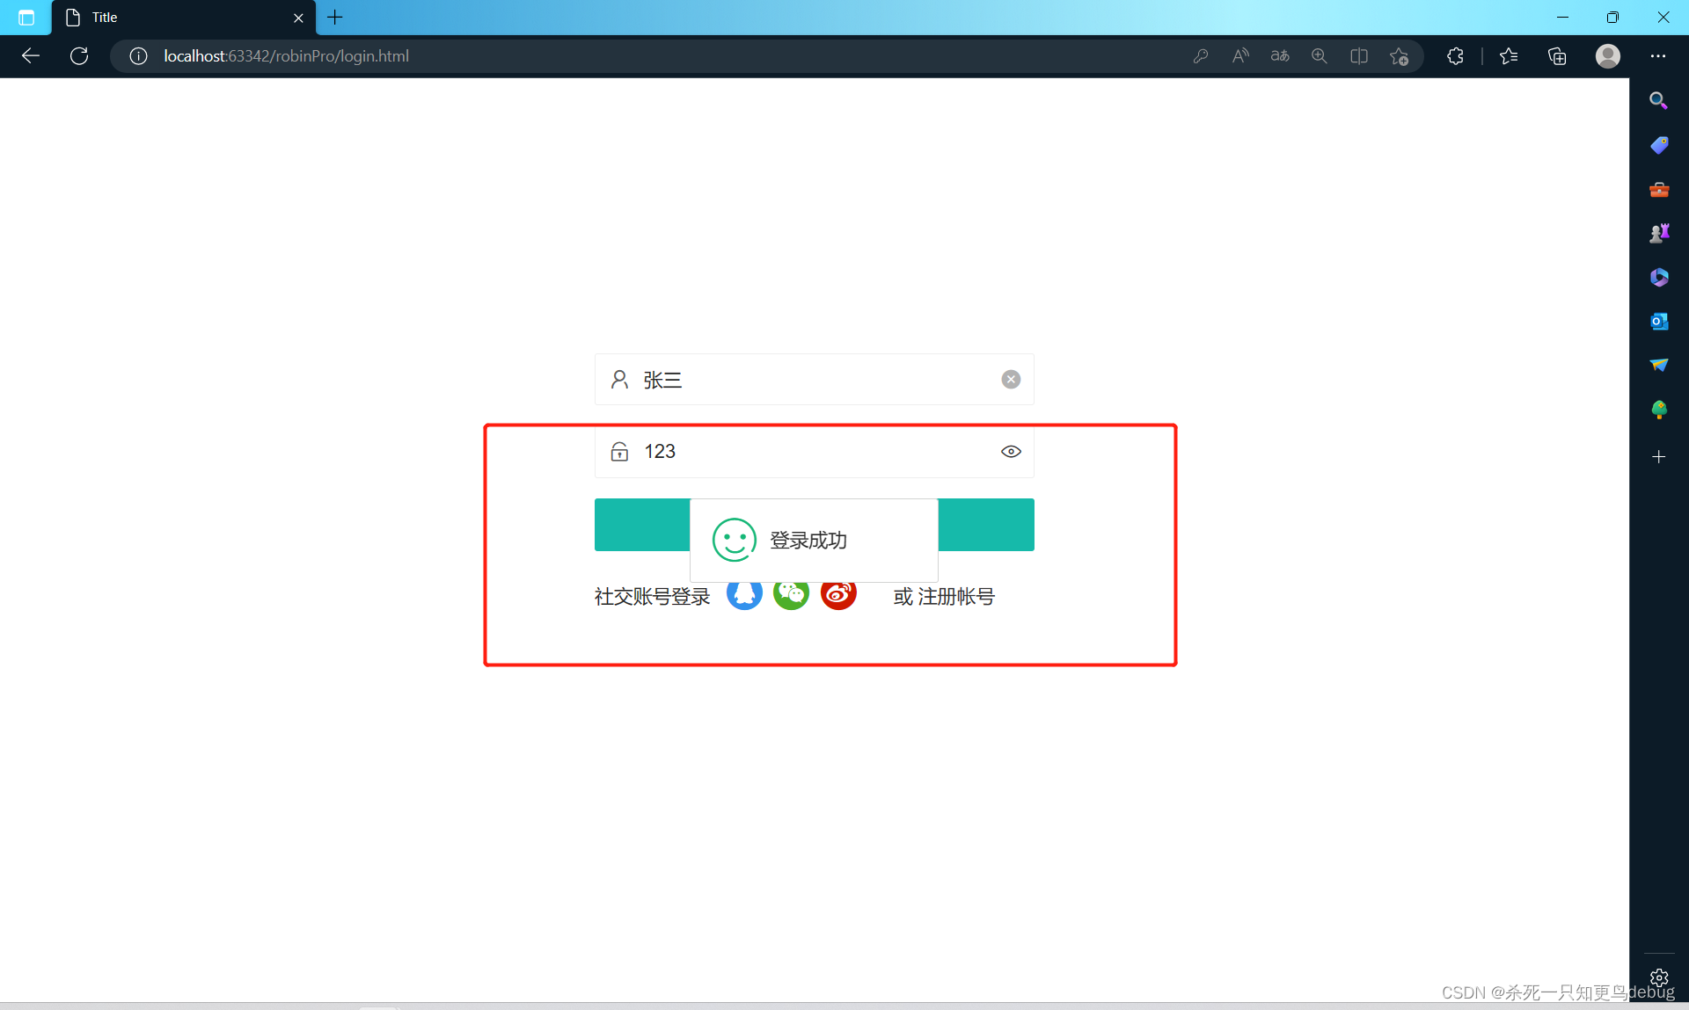Open zoom magnifier in address bar
This screenshot has height=1010, width=1689.
[1320, 56]
